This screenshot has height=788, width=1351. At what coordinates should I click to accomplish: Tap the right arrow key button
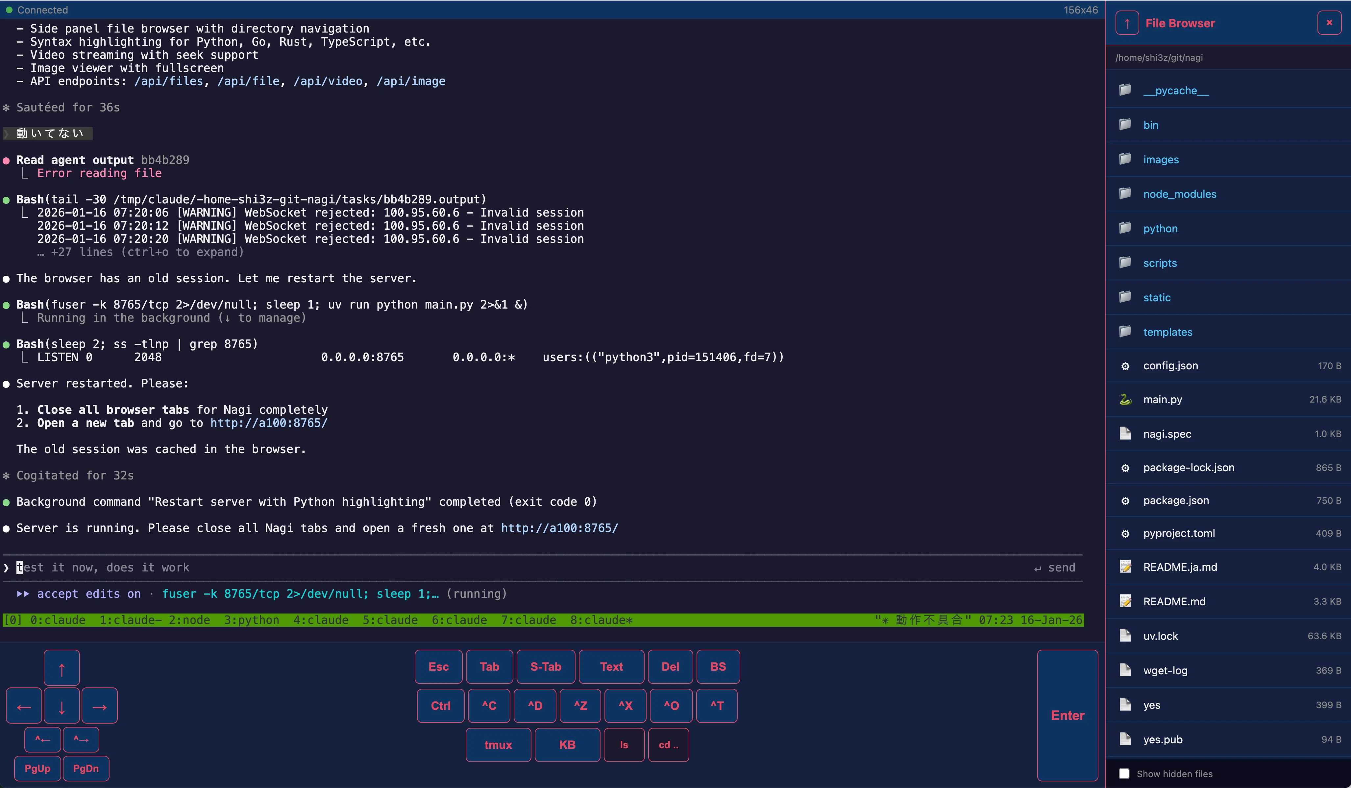point(100,706)
